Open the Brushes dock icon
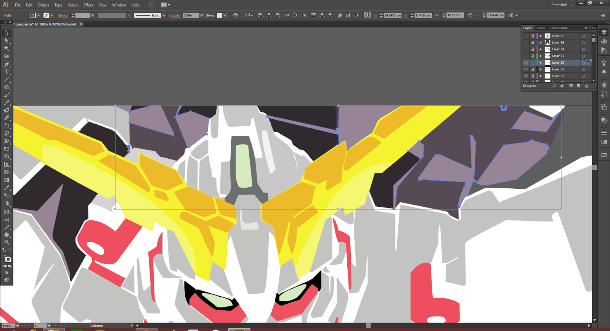The height and width of the screenshot is (331, 610). point(604,63)
